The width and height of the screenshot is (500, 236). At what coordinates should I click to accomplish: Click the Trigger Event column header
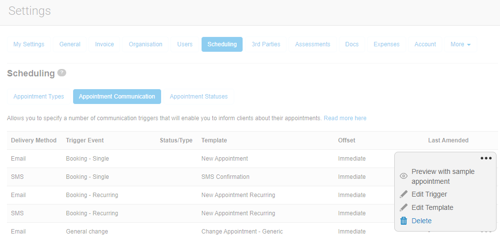pyautogui.click(x=84, y=140)
